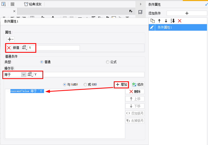Open the operator value type selector
The height and width of the screenshot is (145, 208).
tap(30, 75)
